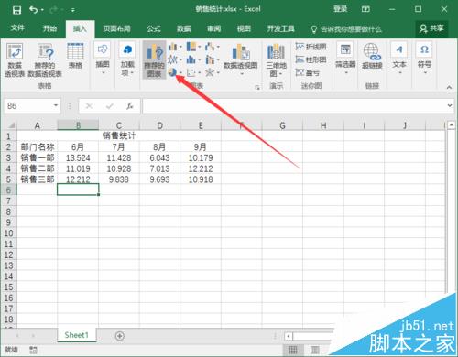Insert a PivotTable (数据透视表)
458x357 pixels.
pos(15,60)
